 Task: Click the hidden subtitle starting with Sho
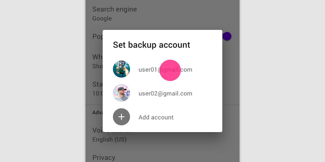coord(97,66)
